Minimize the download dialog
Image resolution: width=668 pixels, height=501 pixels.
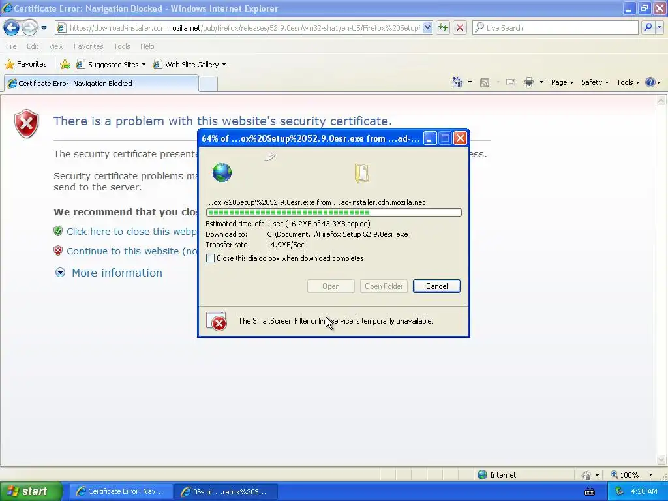pyautogui.click(x=430, y=138)
